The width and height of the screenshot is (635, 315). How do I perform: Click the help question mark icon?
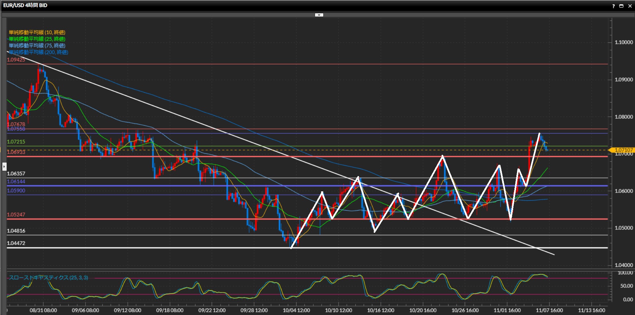tap(613, 6)
